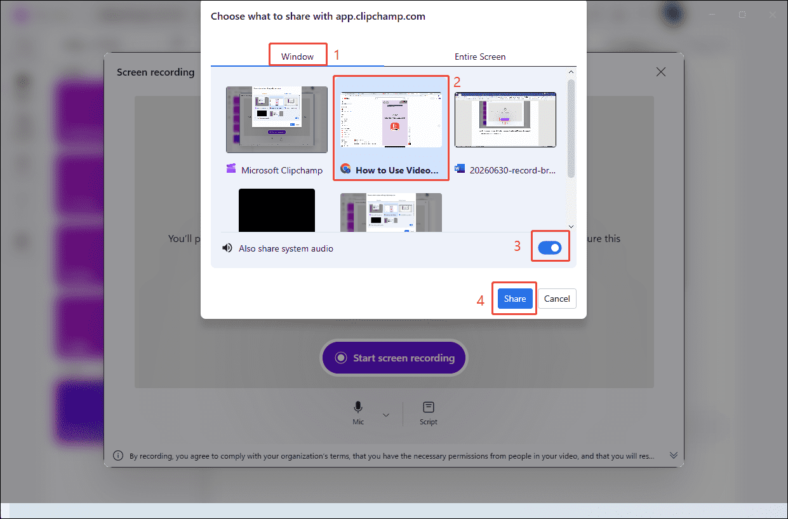Click the scroll down arrow in window list
Viewport: 788px width, 519px height.
pyautogui.click(x=571, y=226)
